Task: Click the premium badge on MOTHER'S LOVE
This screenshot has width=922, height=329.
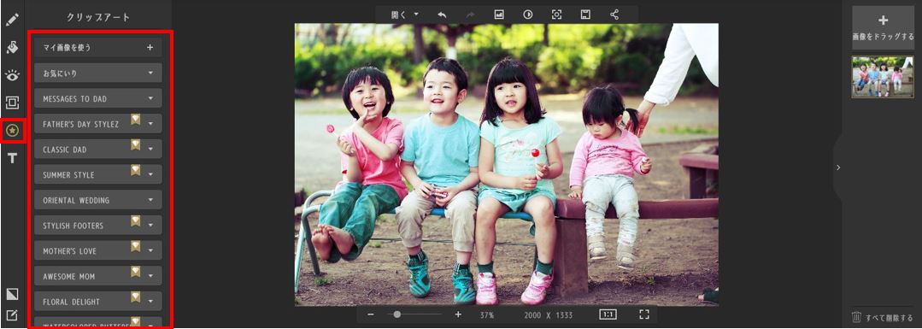Action: click(x=135, y=246)
